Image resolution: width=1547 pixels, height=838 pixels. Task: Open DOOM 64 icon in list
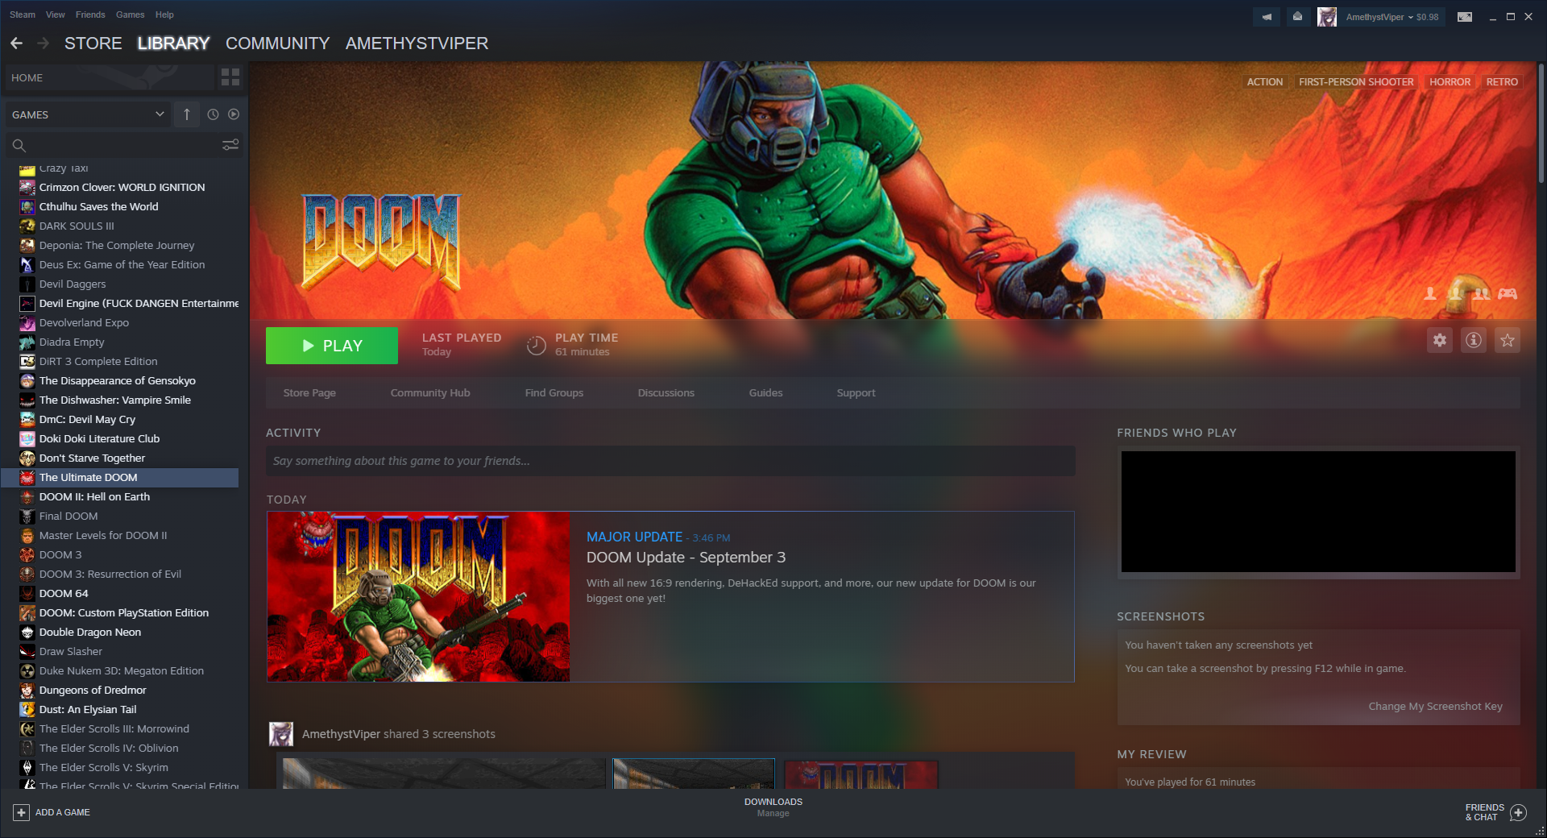pyautogui.click(x=27, y=594)
